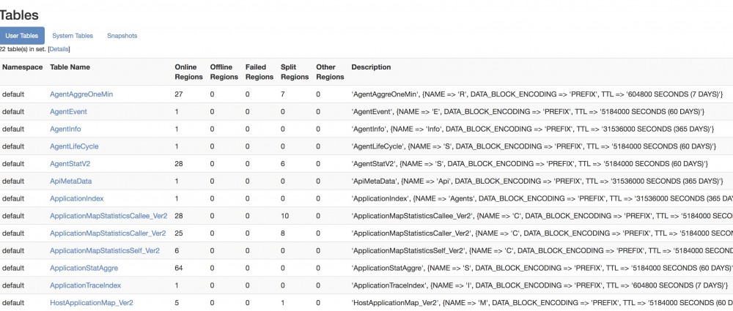This screenshot has width=733, height=311.
Task: Click the AgentInfo table name
Action: point(65,129)
